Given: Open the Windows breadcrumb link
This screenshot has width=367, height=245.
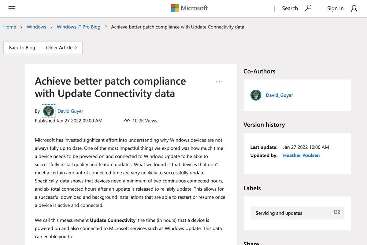Looking at the screenshot, I should pyautogui.click(x=36, y=27).
